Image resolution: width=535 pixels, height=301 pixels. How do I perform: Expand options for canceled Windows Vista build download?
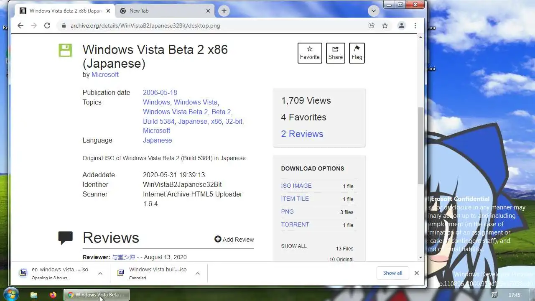[x=198, y=273]
